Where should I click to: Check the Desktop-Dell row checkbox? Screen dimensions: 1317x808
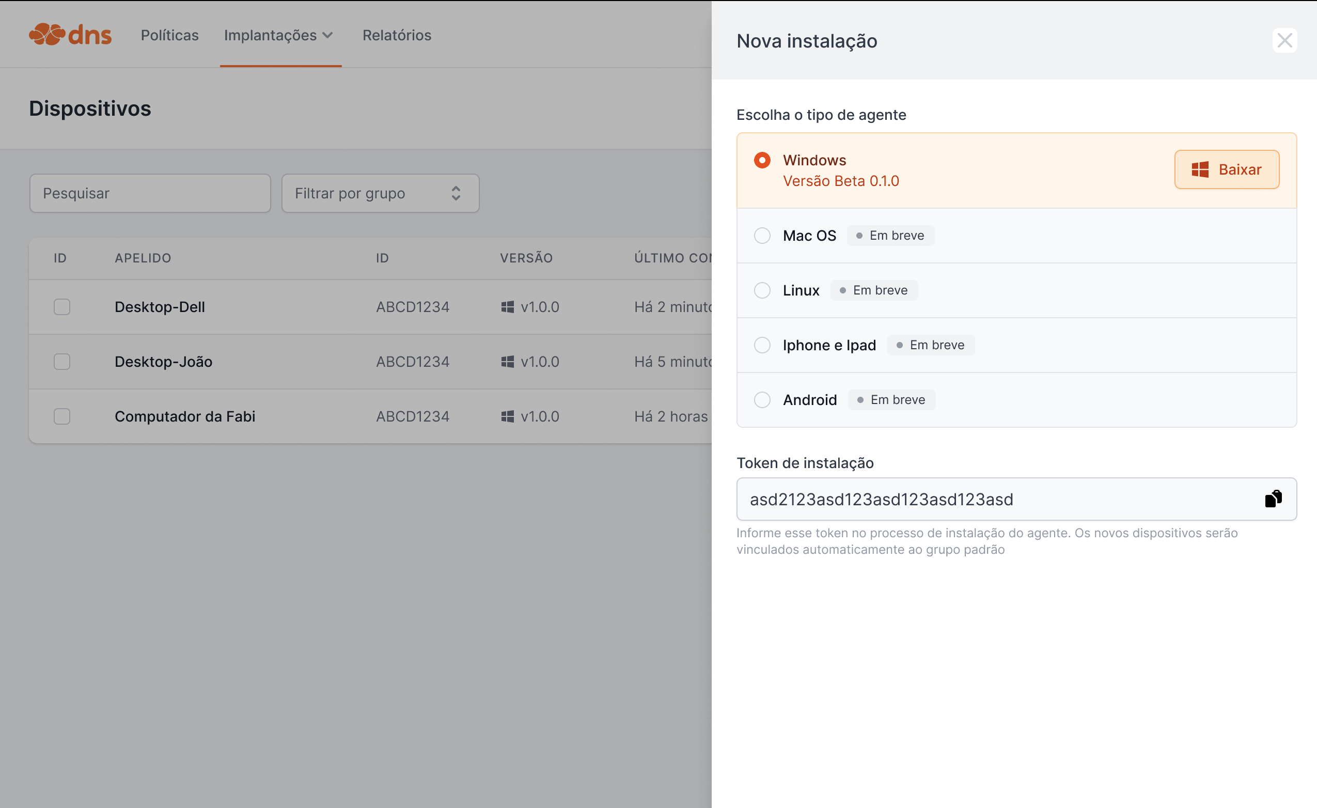[x=62, y=307]
